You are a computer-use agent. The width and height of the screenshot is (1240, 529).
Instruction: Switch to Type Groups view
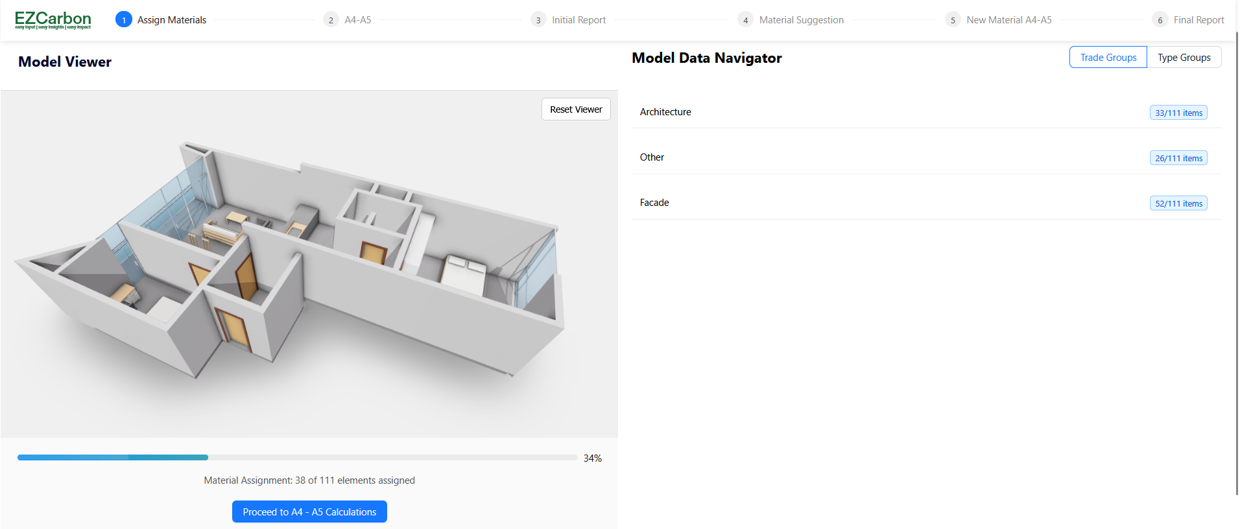coord(1184,57)
